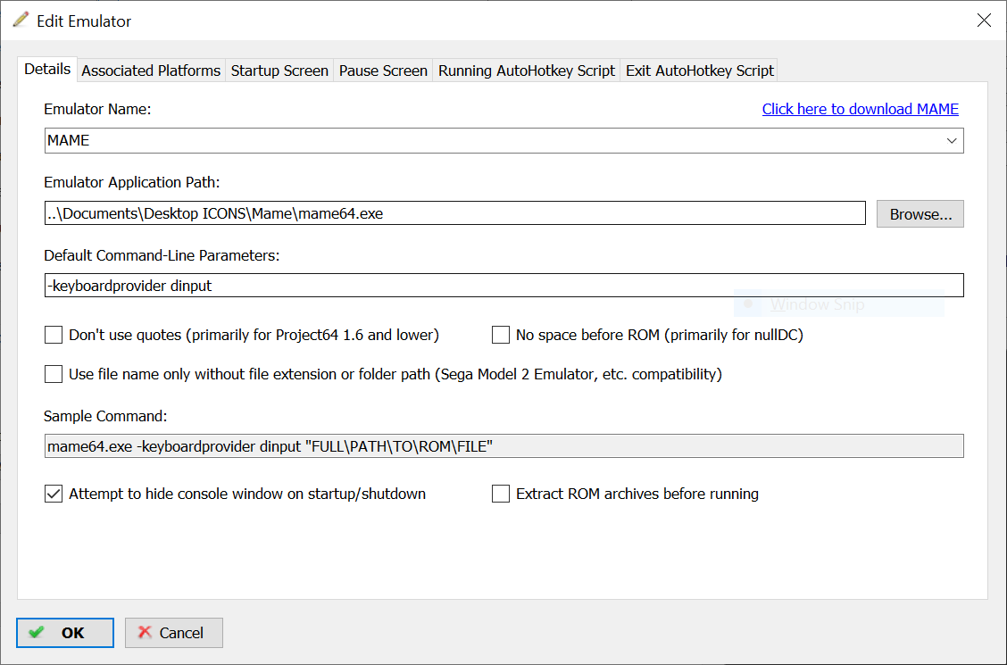Click the Default Command-Line Parameters field
The height and width of the screenshot is (665, 1007).
[x=504, y=286]
